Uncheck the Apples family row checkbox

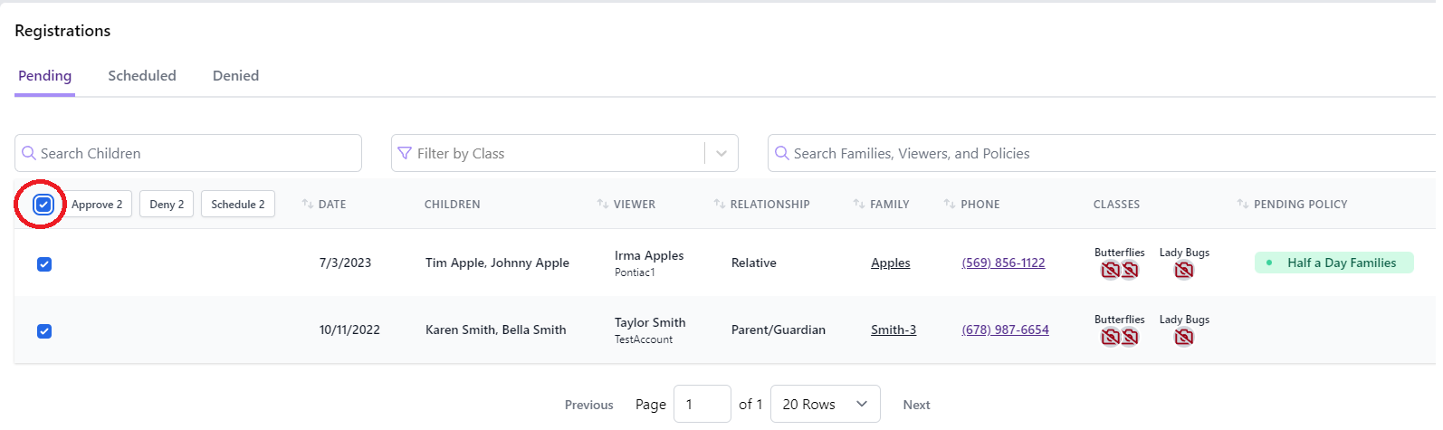(x=44, y=264)
